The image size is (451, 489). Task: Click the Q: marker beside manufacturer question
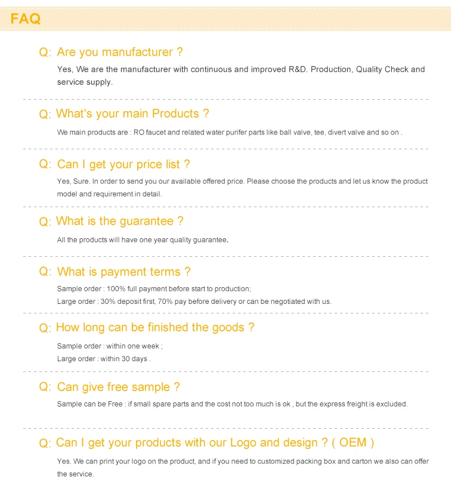(x=45, y=53)
